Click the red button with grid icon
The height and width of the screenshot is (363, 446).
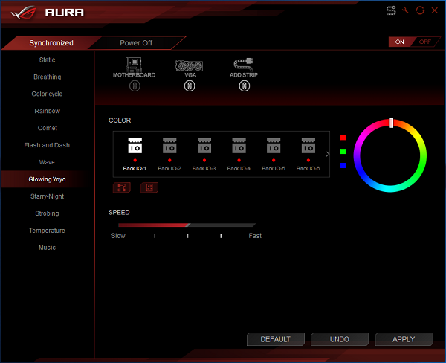tap(149, 187)
